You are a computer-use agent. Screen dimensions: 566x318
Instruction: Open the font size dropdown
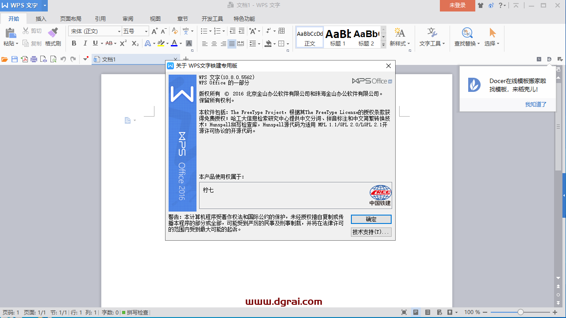pyautogui.click(x=146, y=31)
